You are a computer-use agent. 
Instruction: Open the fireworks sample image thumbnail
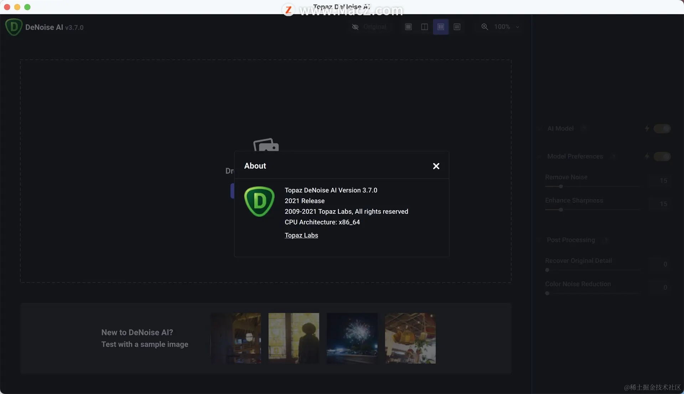point(352,338)
